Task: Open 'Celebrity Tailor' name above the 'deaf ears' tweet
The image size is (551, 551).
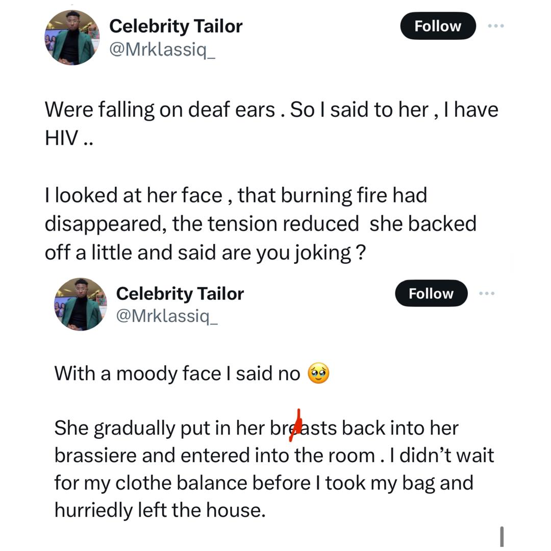Action: (x=176, y=26)
